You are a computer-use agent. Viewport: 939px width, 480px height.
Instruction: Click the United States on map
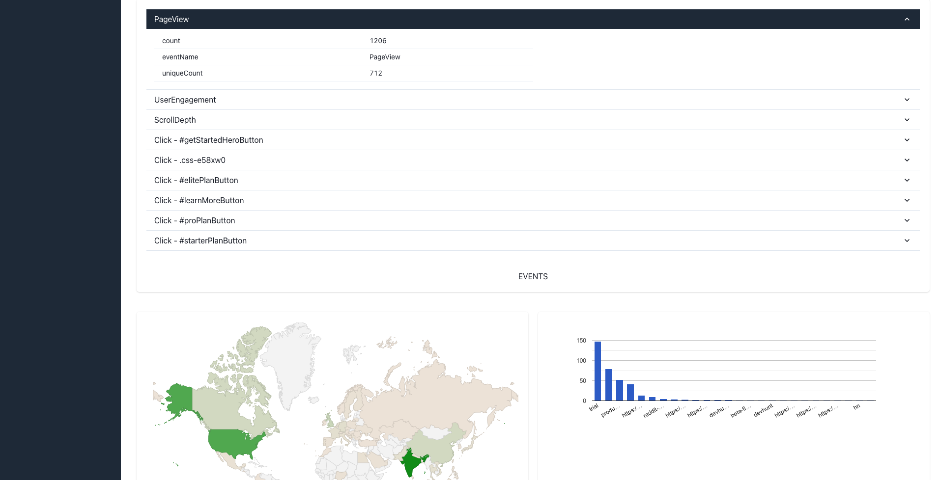[x=233, y=442]
